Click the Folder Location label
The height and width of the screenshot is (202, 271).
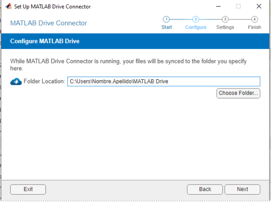coord(44,82)
